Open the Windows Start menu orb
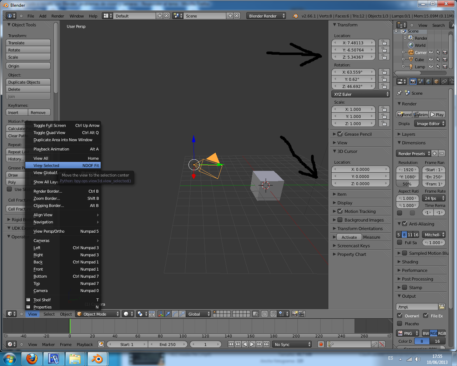The height and width of the screenshot is (366, 457). pos(10,358)
